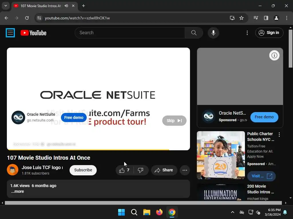View site information icon in address bar
This screenshot has height=219, width=293.
39,18
